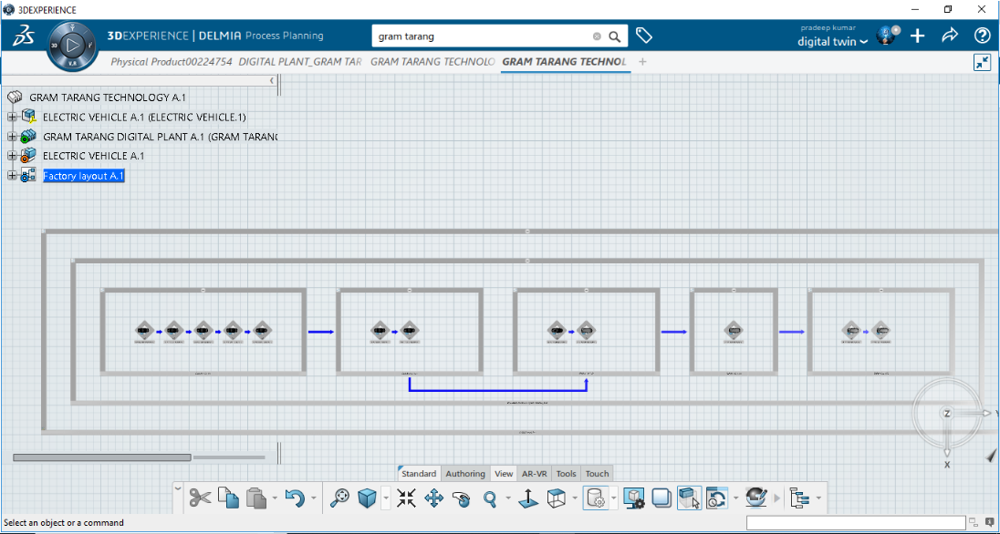Click the Normal View plane icon
The height and width of the screenshot is (534, 1000).
coord(528,498)
